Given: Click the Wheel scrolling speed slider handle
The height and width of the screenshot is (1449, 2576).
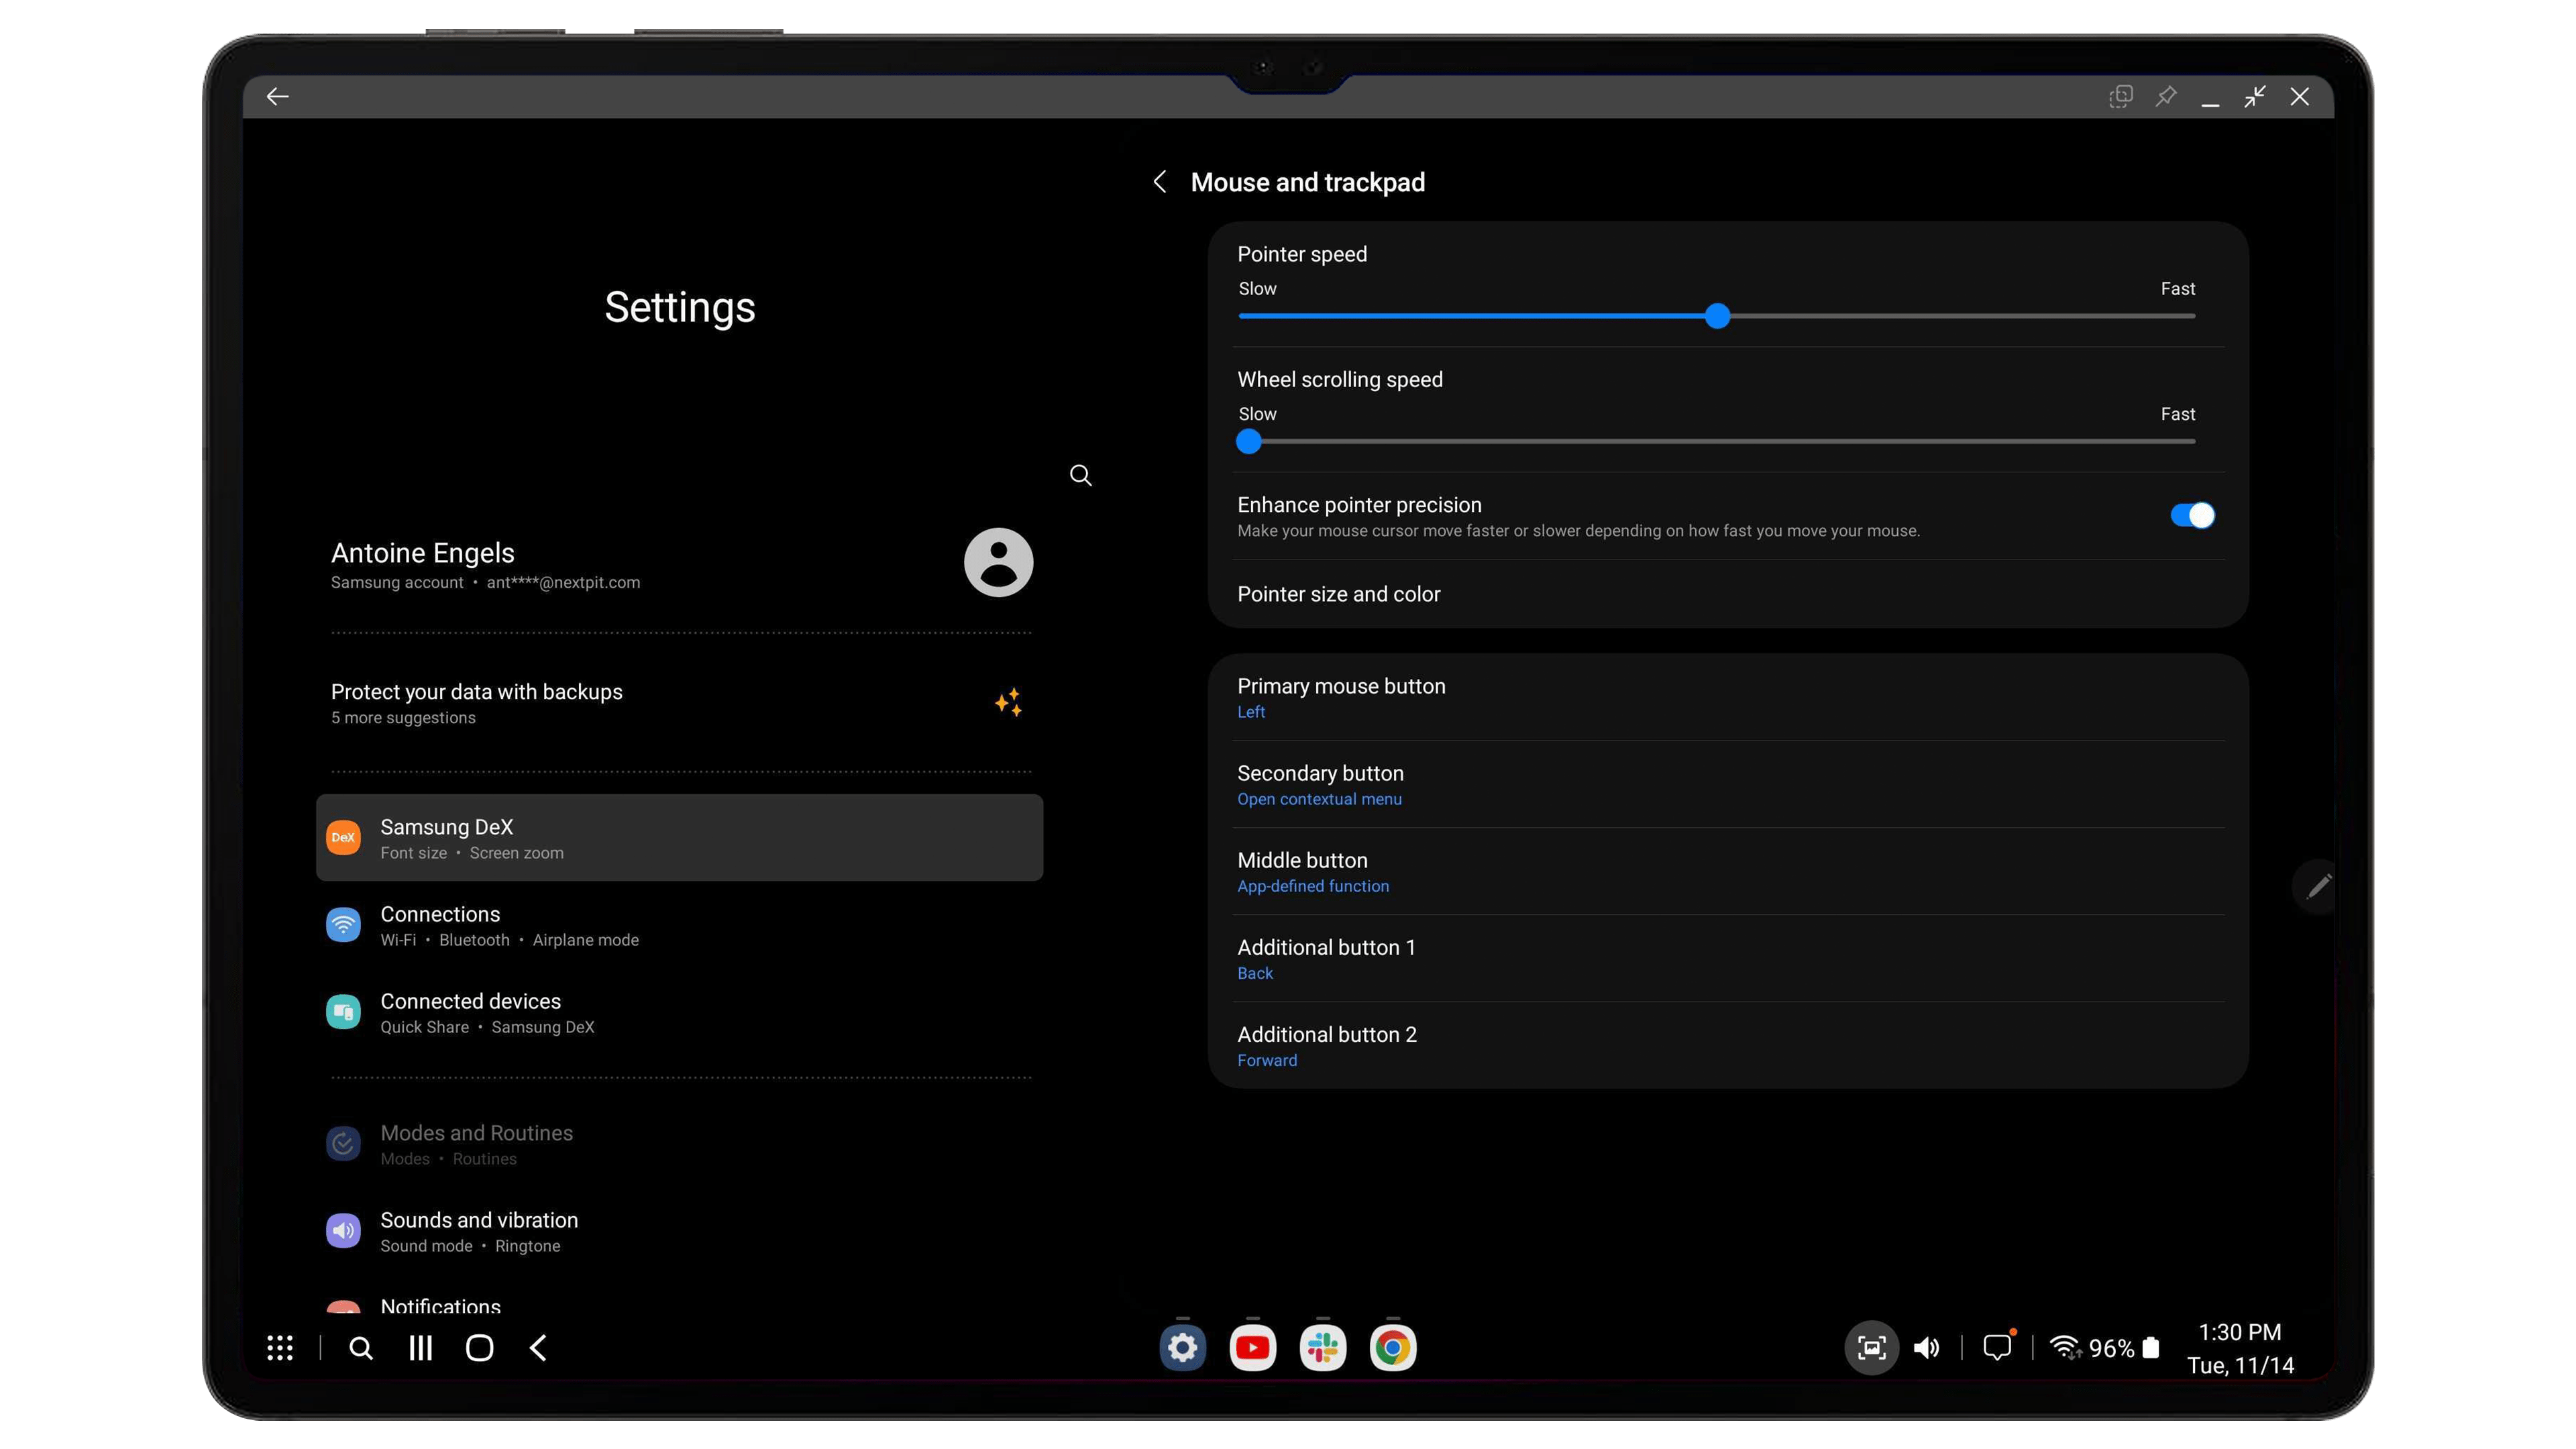Looking at the screenshot, I should pyautogui.click(x=1248, y=441).
